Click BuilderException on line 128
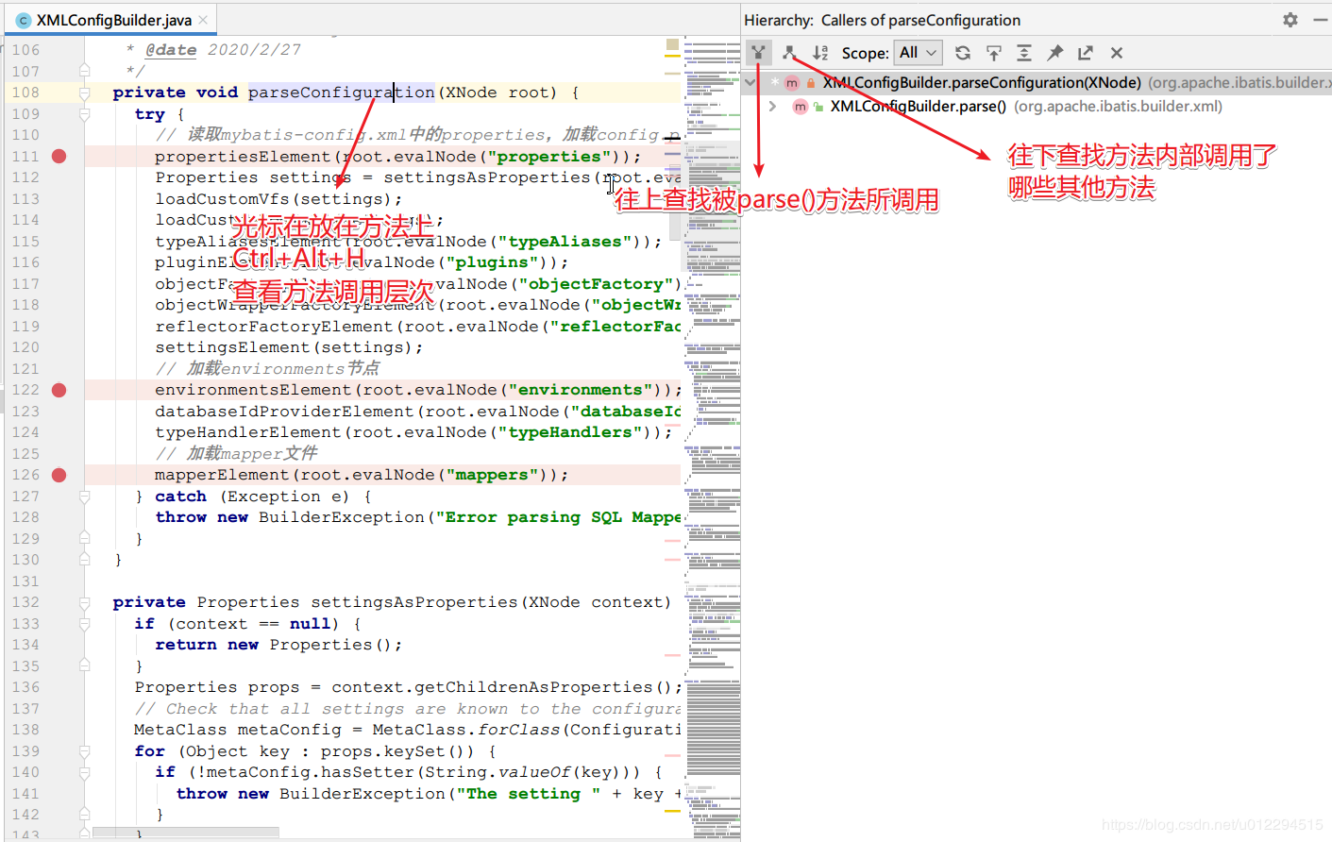 coord(342,517)
